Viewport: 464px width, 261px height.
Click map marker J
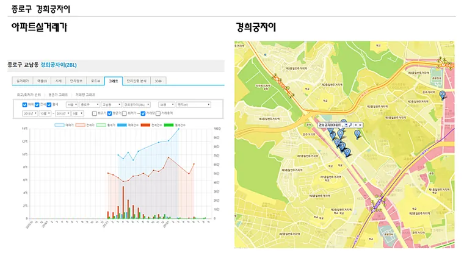click(x=333, y=135)
